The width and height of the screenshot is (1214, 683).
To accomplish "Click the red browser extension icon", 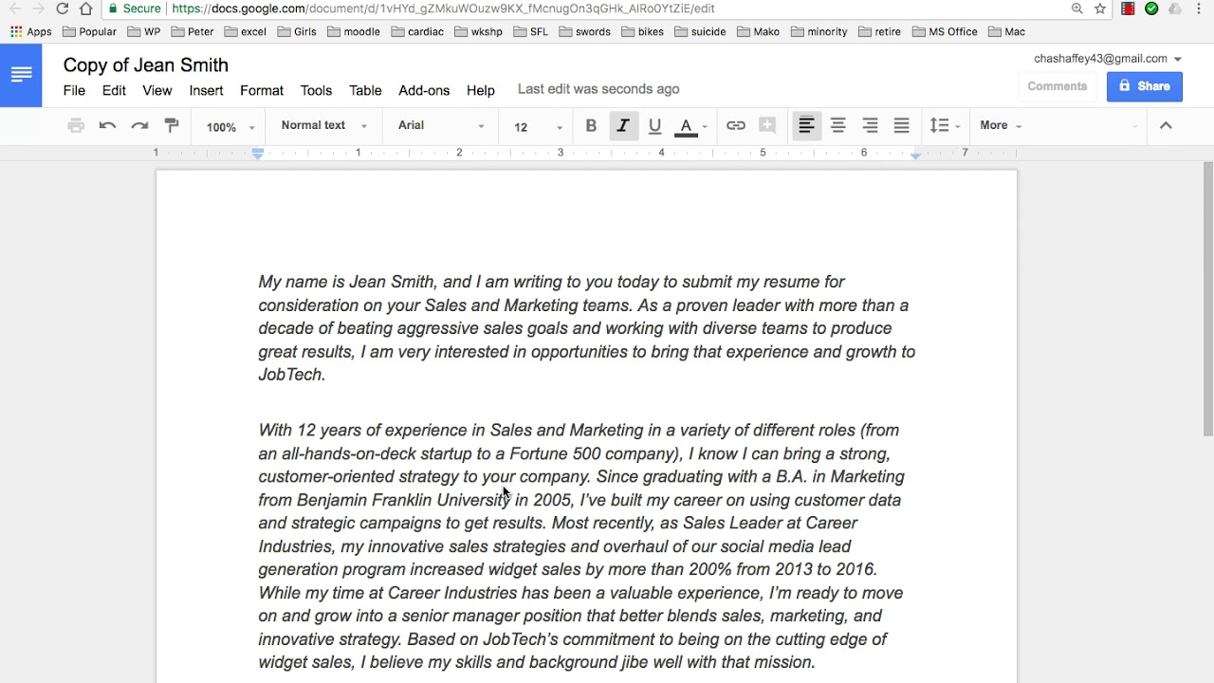I will click(x=1128, y=9).
